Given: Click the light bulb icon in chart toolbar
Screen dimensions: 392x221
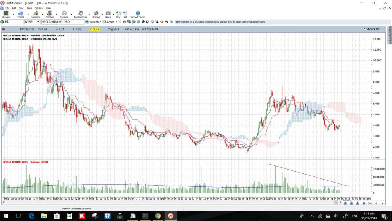Looking at the screenshot, I should [152, 22].
